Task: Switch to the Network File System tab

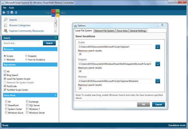Action: 104,31
